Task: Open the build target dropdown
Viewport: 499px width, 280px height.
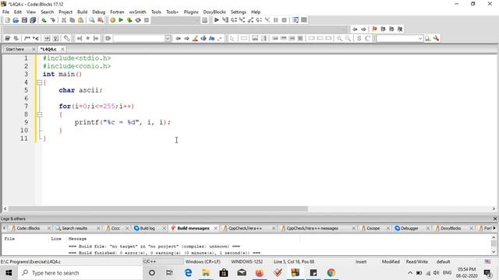Action: pyautogui.click(x=175, y=20)
